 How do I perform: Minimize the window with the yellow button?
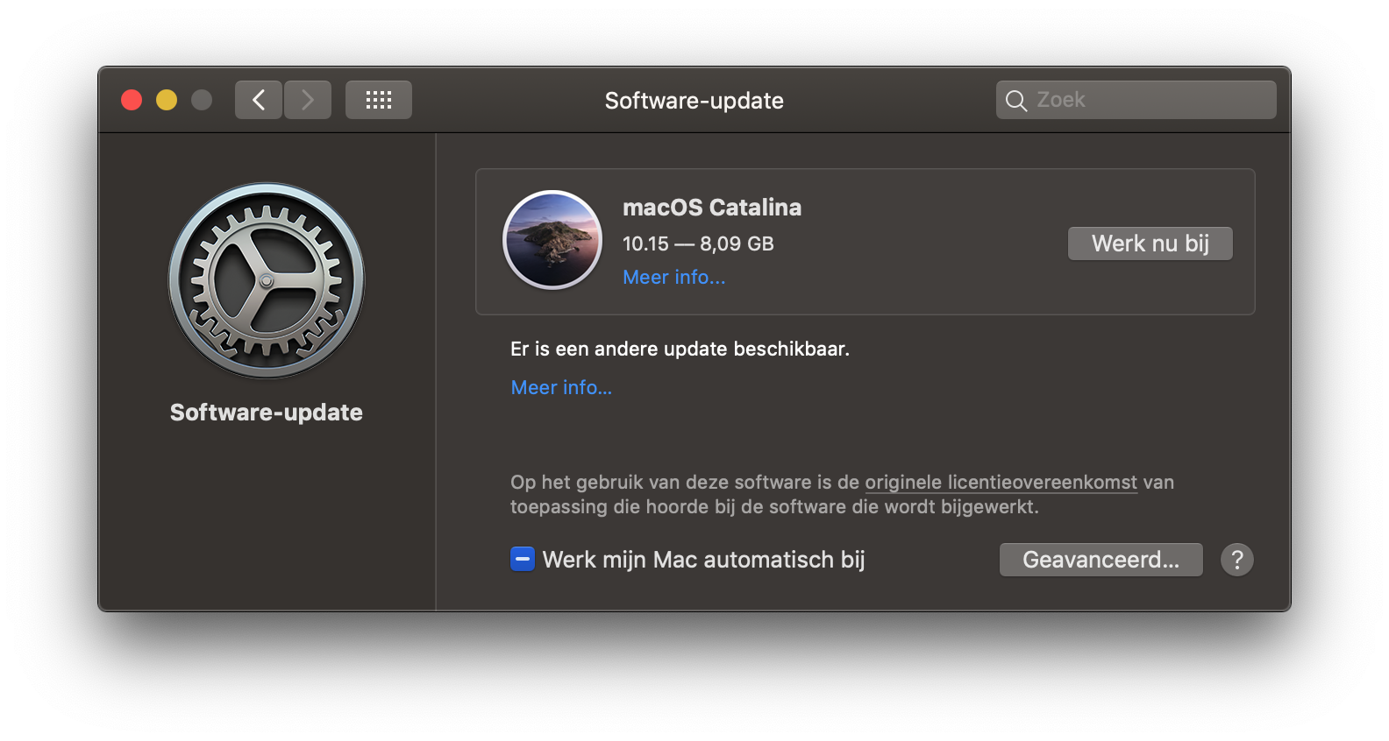tap(167, 100)
